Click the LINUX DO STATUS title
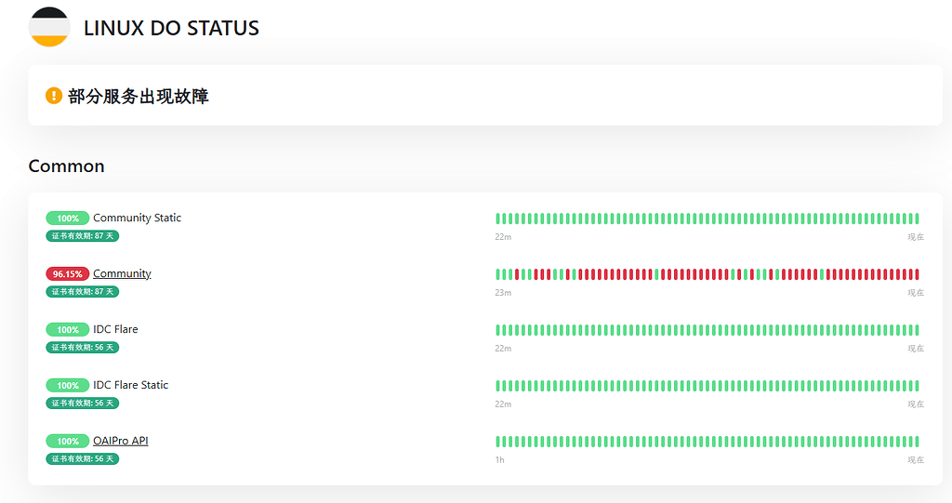952x503 pixels. 171,28
